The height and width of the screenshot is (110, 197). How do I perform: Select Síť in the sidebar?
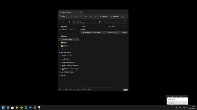coord(63,75)
